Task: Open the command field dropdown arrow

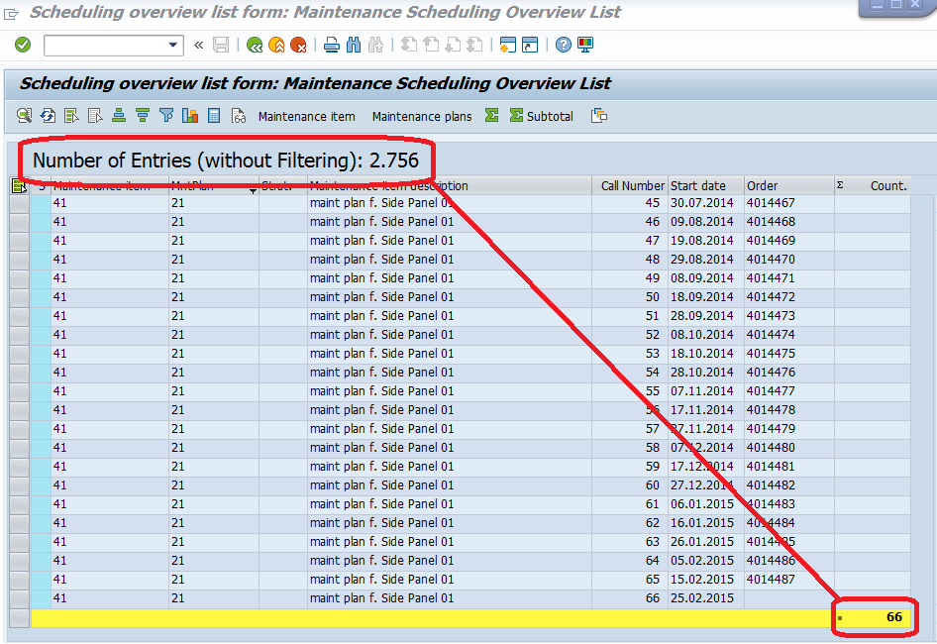Action: coord(172,45)
